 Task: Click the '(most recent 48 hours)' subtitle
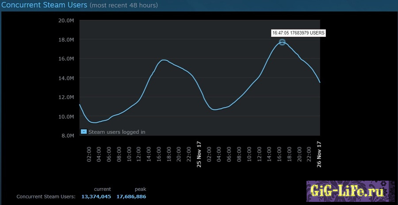coord(123,5)
